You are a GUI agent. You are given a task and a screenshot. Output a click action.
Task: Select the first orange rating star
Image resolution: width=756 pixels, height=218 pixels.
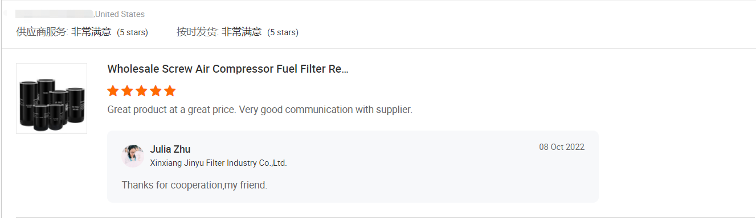113,91
